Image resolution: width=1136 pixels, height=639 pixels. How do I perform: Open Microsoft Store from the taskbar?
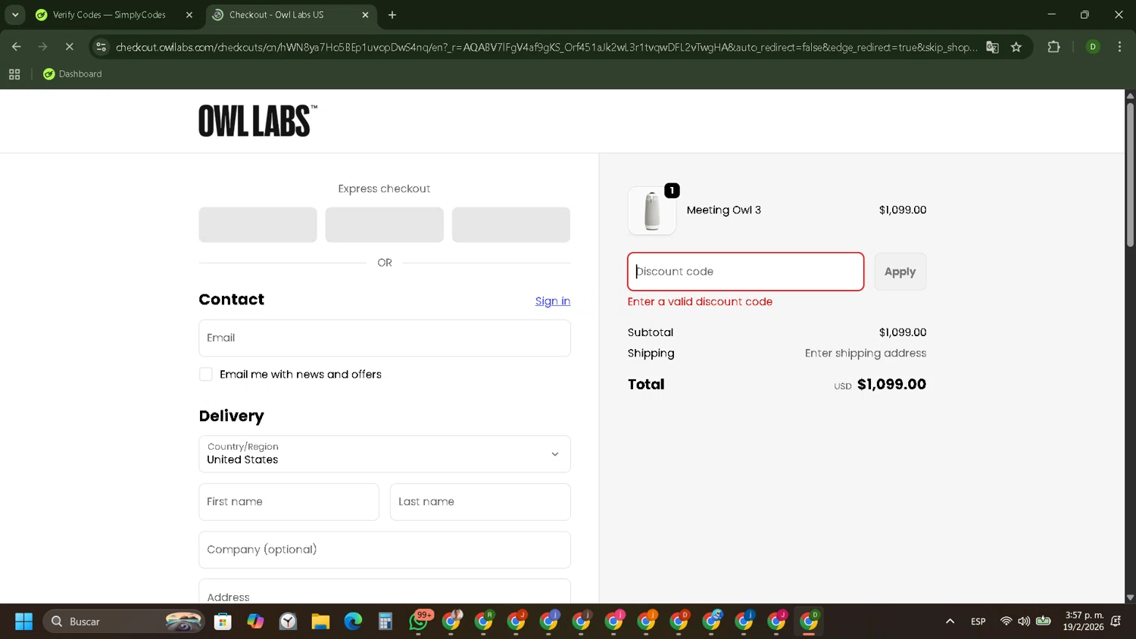[x=223, y=622]
